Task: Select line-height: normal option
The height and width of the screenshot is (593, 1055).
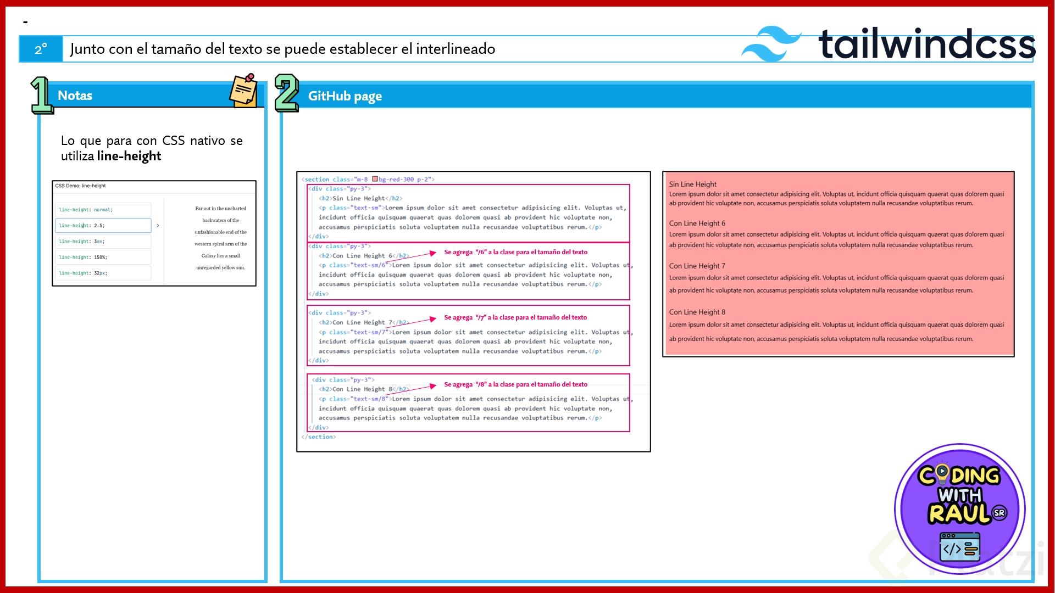Action: click(103, 210)
